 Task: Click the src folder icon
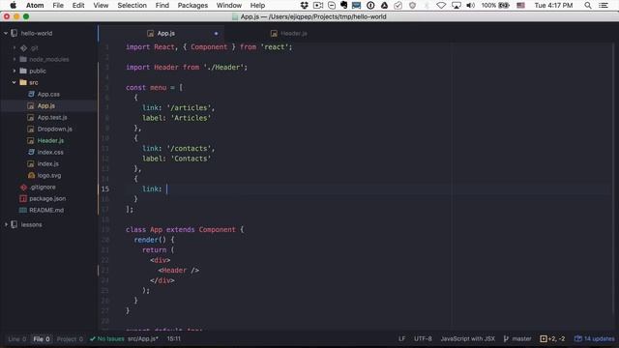23,82
